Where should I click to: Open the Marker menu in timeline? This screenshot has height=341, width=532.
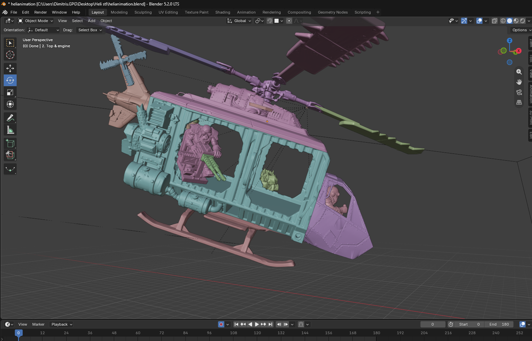point(38,324)
